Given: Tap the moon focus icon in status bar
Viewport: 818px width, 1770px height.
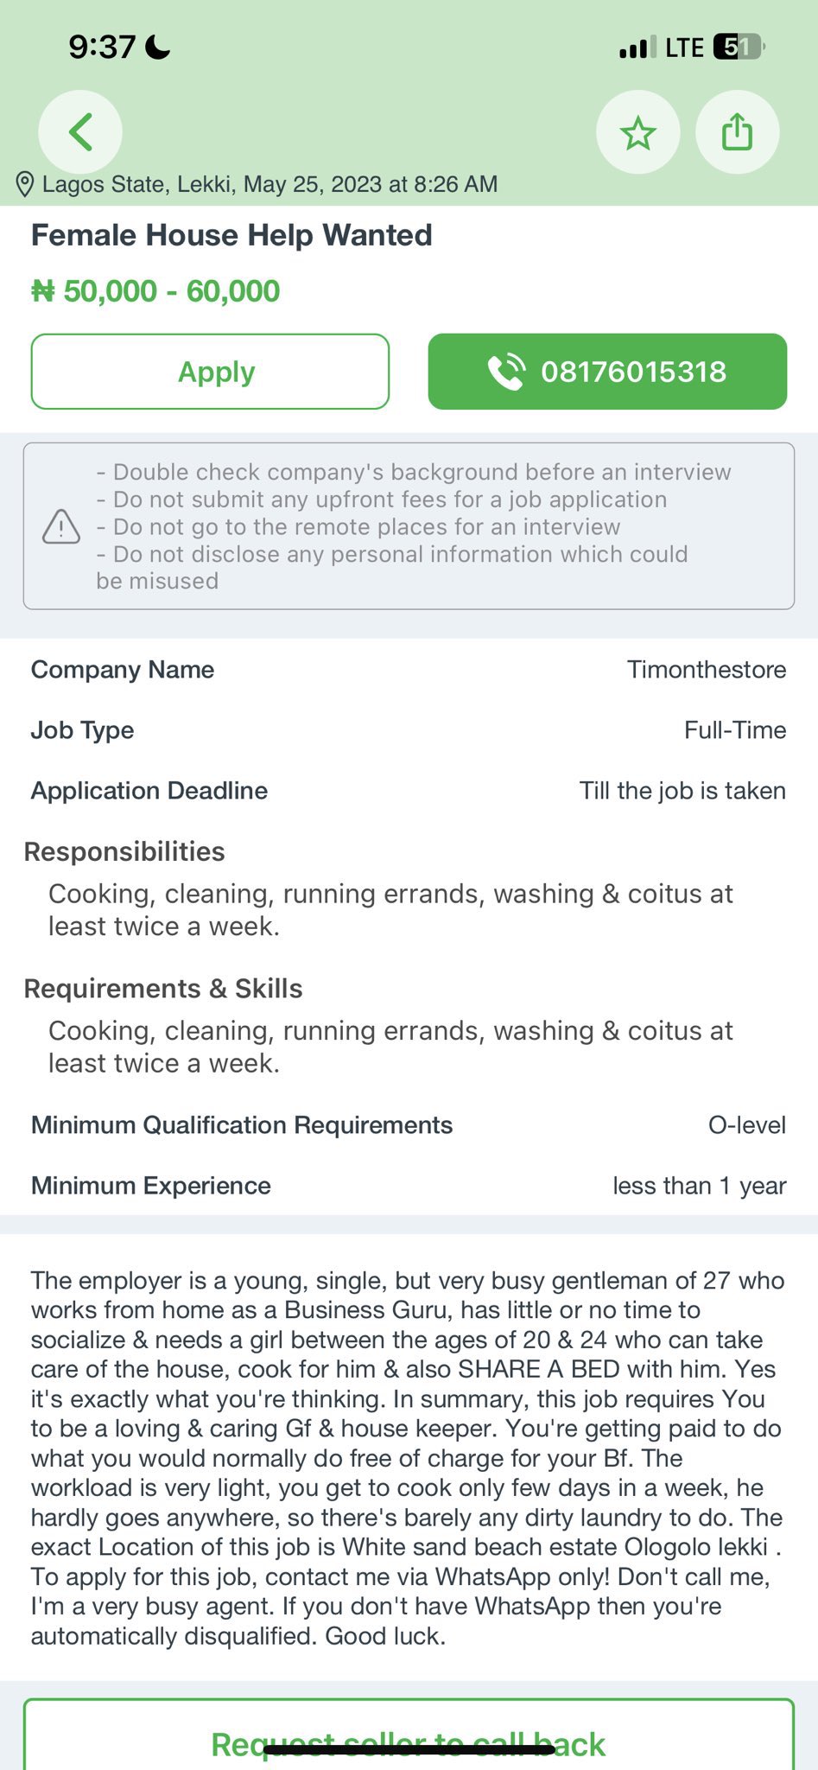Looking at the screenshot, I should [158, 47].
